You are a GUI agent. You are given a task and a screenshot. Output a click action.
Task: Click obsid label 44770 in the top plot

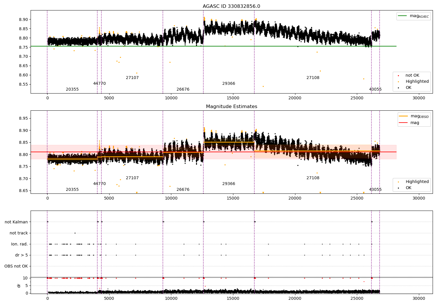[99, 84]
